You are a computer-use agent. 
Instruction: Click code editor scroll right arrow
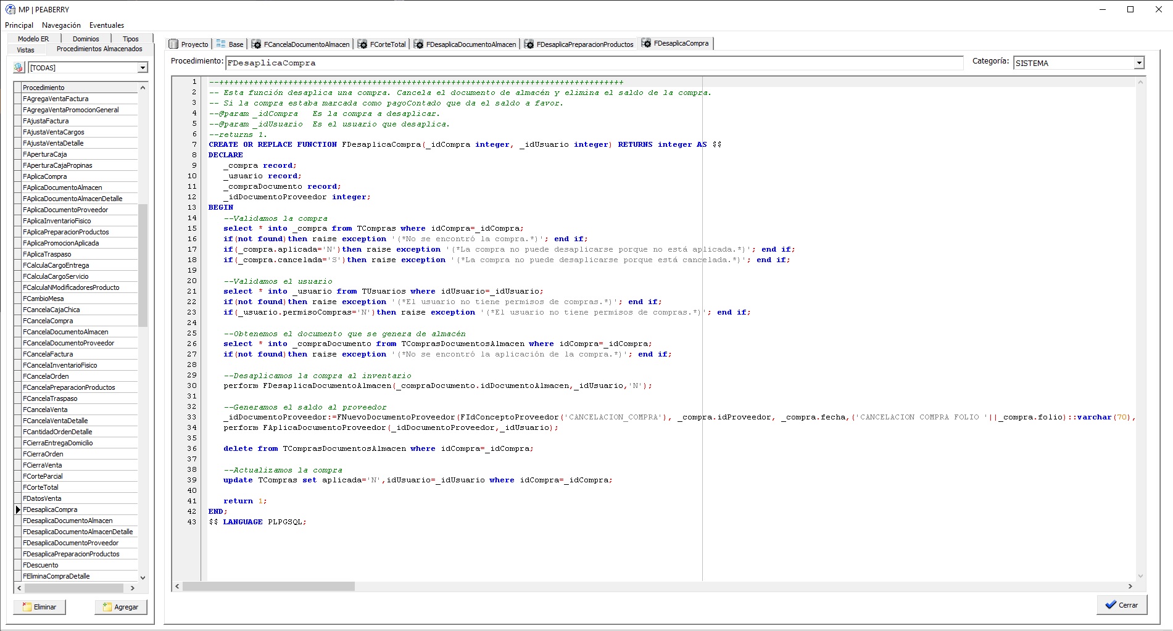(x=1130, y=587)
